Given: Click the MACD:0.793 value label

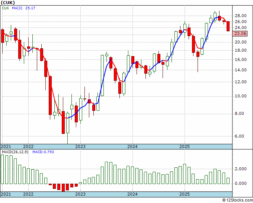Looking at the screenshot, I should click(43, 152).
